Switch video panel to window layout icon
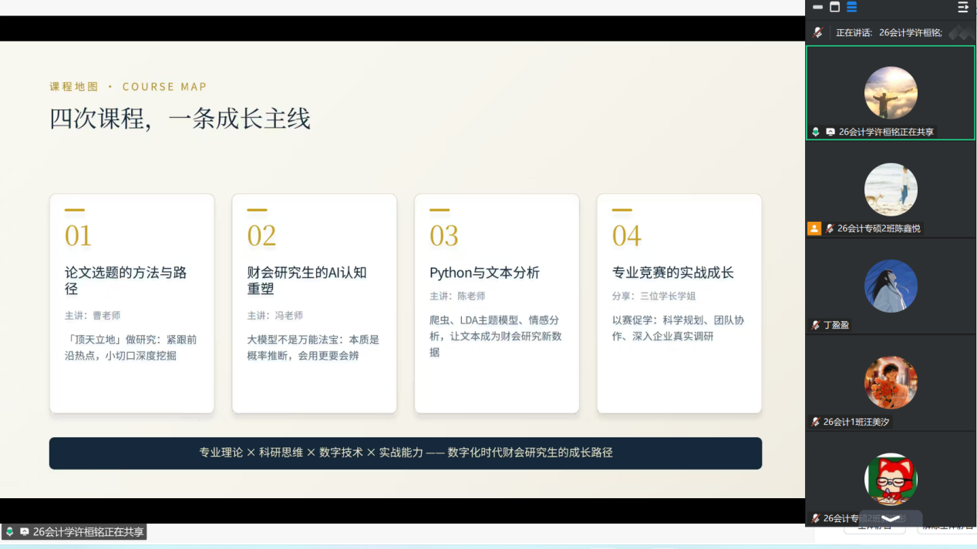The image size is (977, 549). coord(834,7)
